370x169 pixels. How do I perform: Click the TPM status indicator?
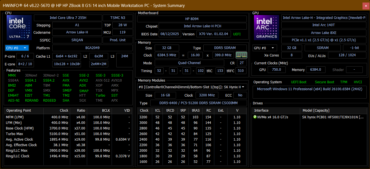click(344, 82)
